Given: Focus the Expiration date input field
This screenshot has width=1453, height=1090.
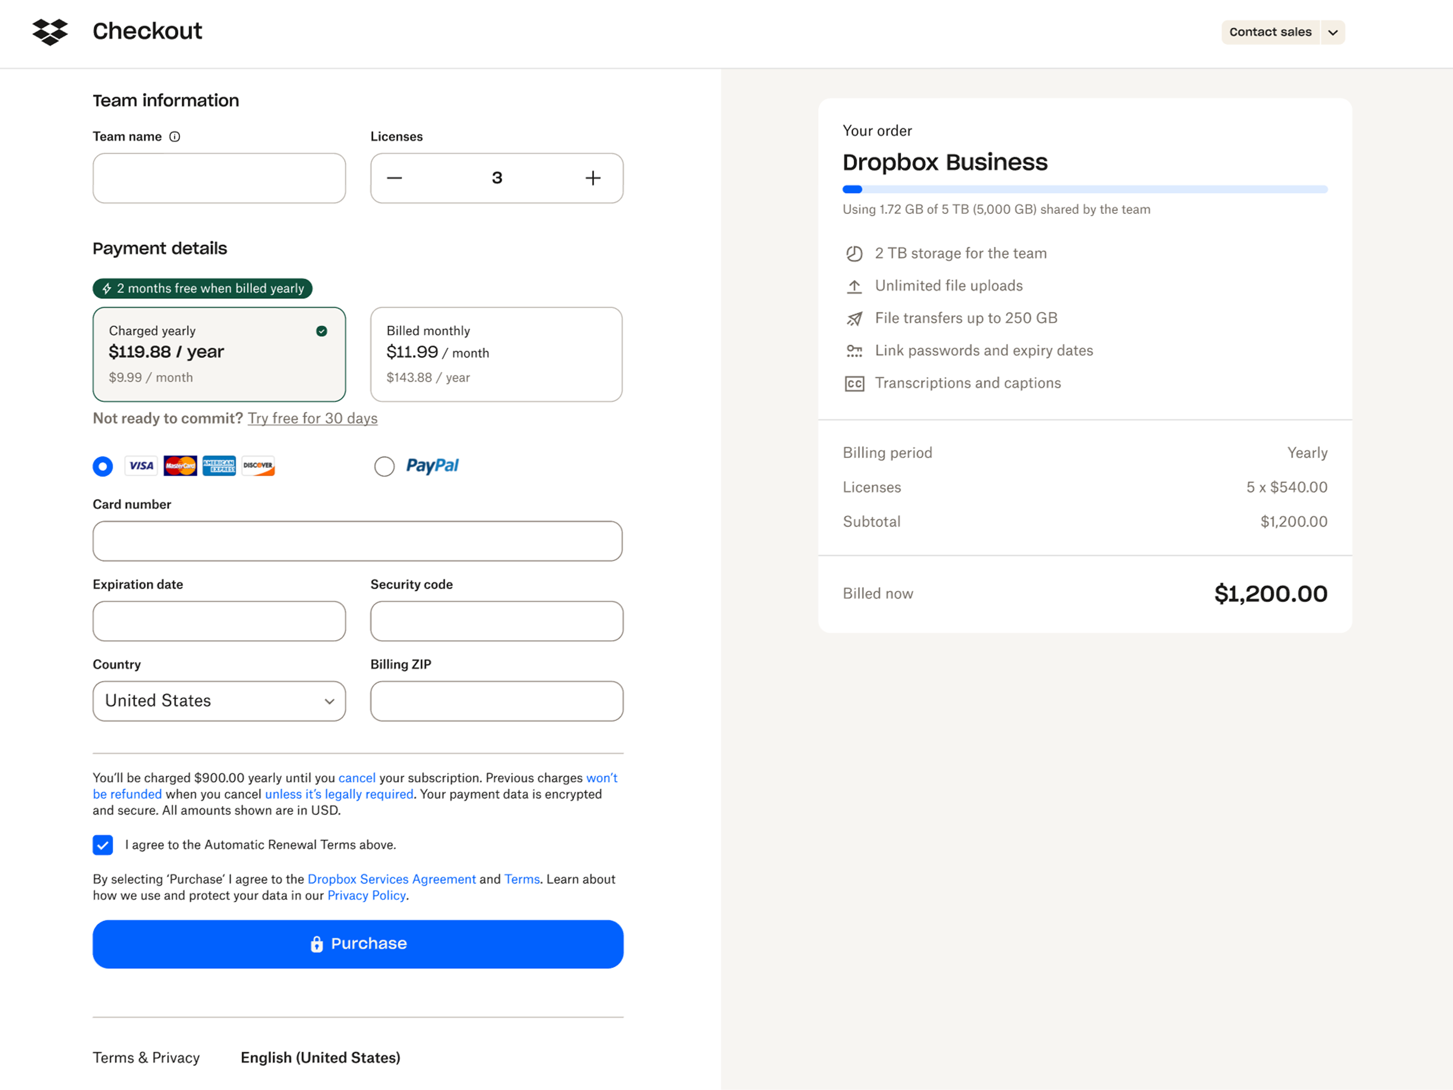Looking at the screenshot, I should pos(219,621).
